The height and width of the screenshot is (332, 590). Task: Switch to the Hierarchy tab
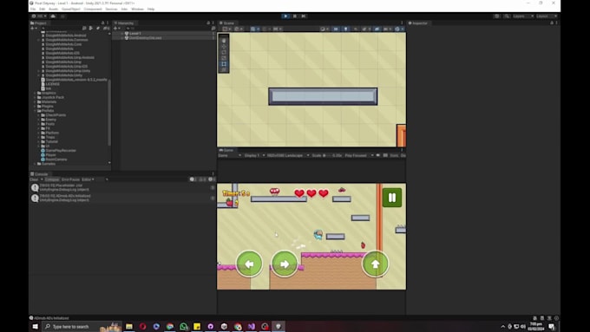(124, 23)
